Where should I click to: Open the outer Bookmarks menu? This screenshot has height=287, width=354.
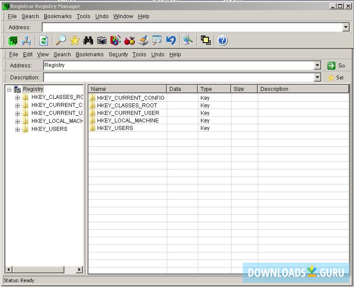click(58, 16)
